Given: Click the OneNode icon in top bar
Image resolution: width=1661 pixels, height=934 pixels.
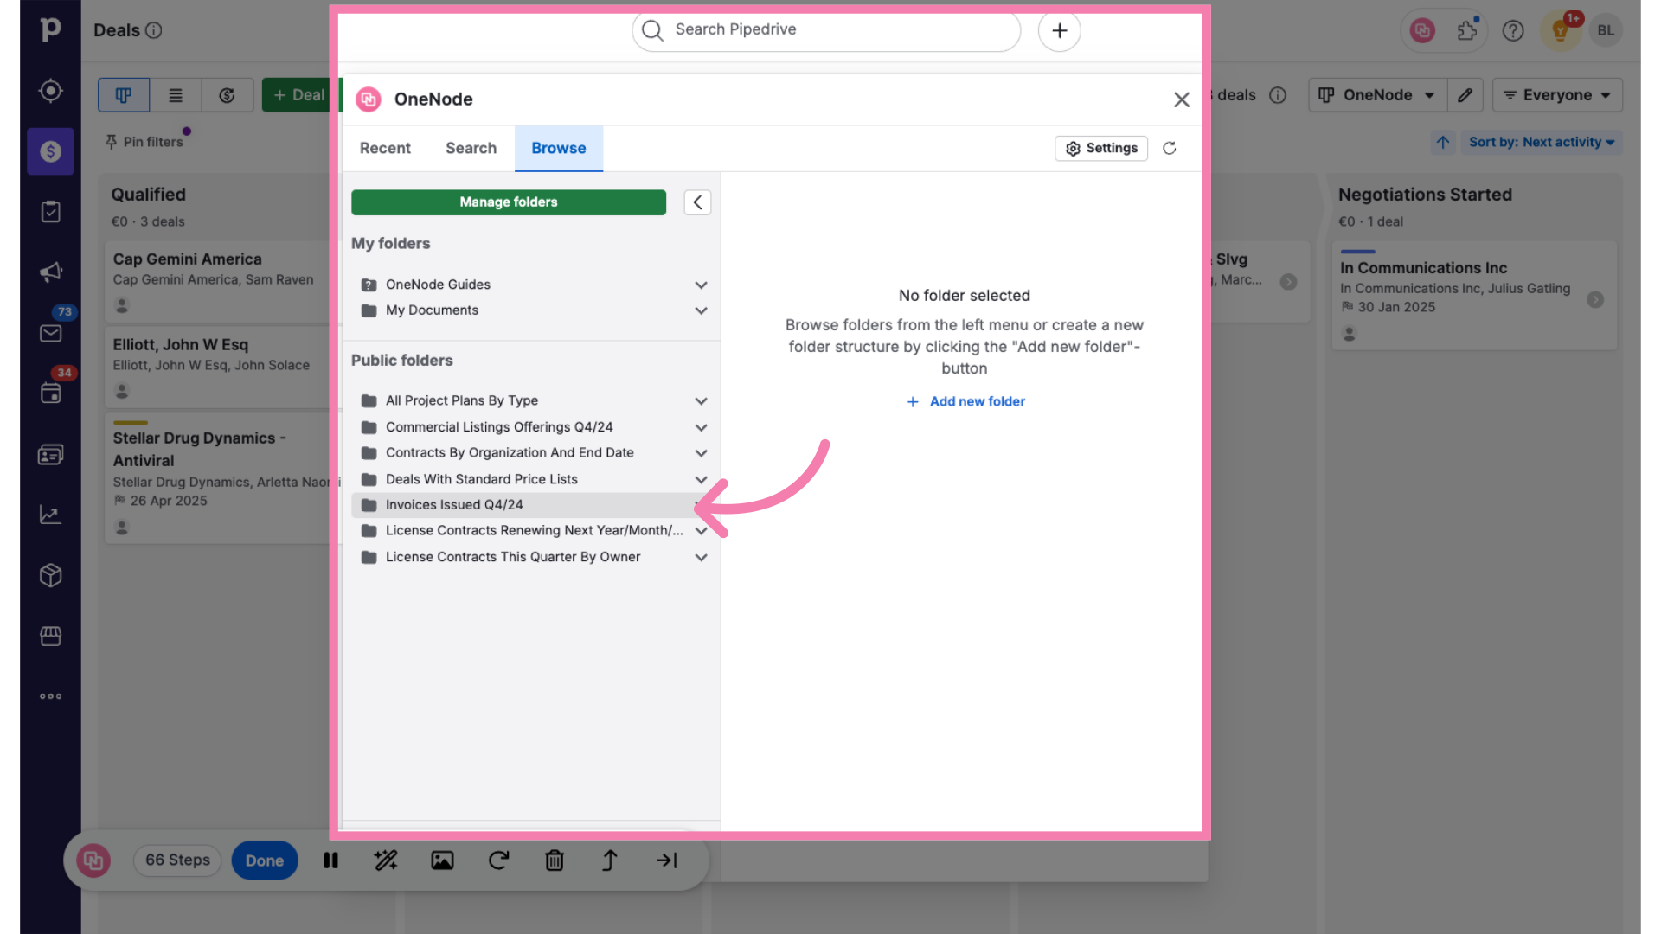Looking at the screenshot, I should [1422, 31].
